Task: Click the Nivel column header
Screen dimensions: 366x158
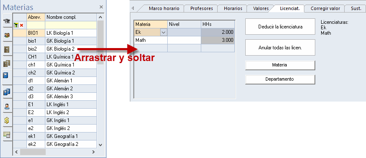Action: (x=184, y=24)
